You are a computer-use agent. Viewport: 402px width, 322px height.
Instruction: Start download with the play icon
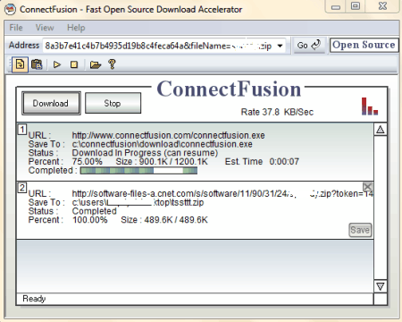(x=57, y=64)
